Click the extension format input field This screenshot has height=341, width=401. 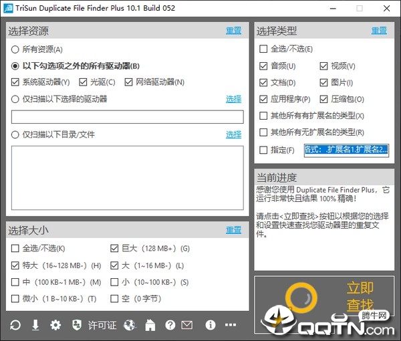point(346,150)
